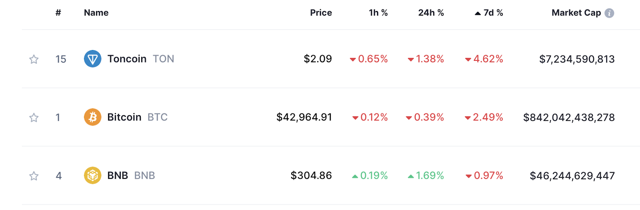Sort by 24h % column header
Screen dimensions: 640x210
coord(431,13)
